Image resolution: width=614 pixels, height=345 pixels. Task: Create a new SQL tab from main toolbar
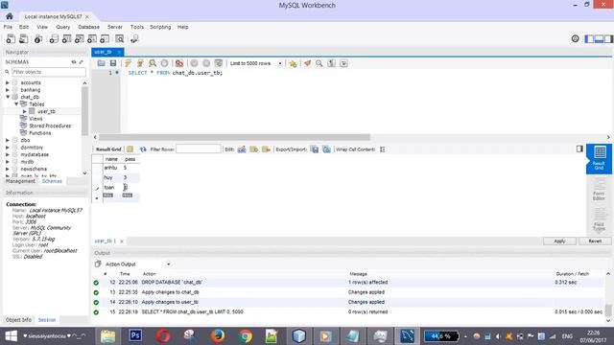click(11, 38)
